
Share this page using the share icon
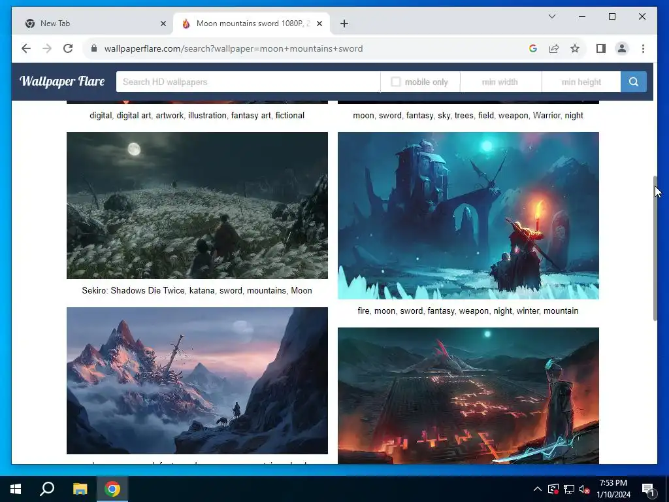point(554,48)
